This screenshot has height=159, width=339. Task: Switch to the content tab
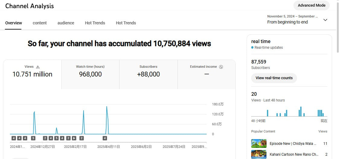pos(40,23)
